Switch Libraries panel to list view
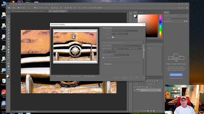Screen dimensions: 204x114 click(187, 21)
